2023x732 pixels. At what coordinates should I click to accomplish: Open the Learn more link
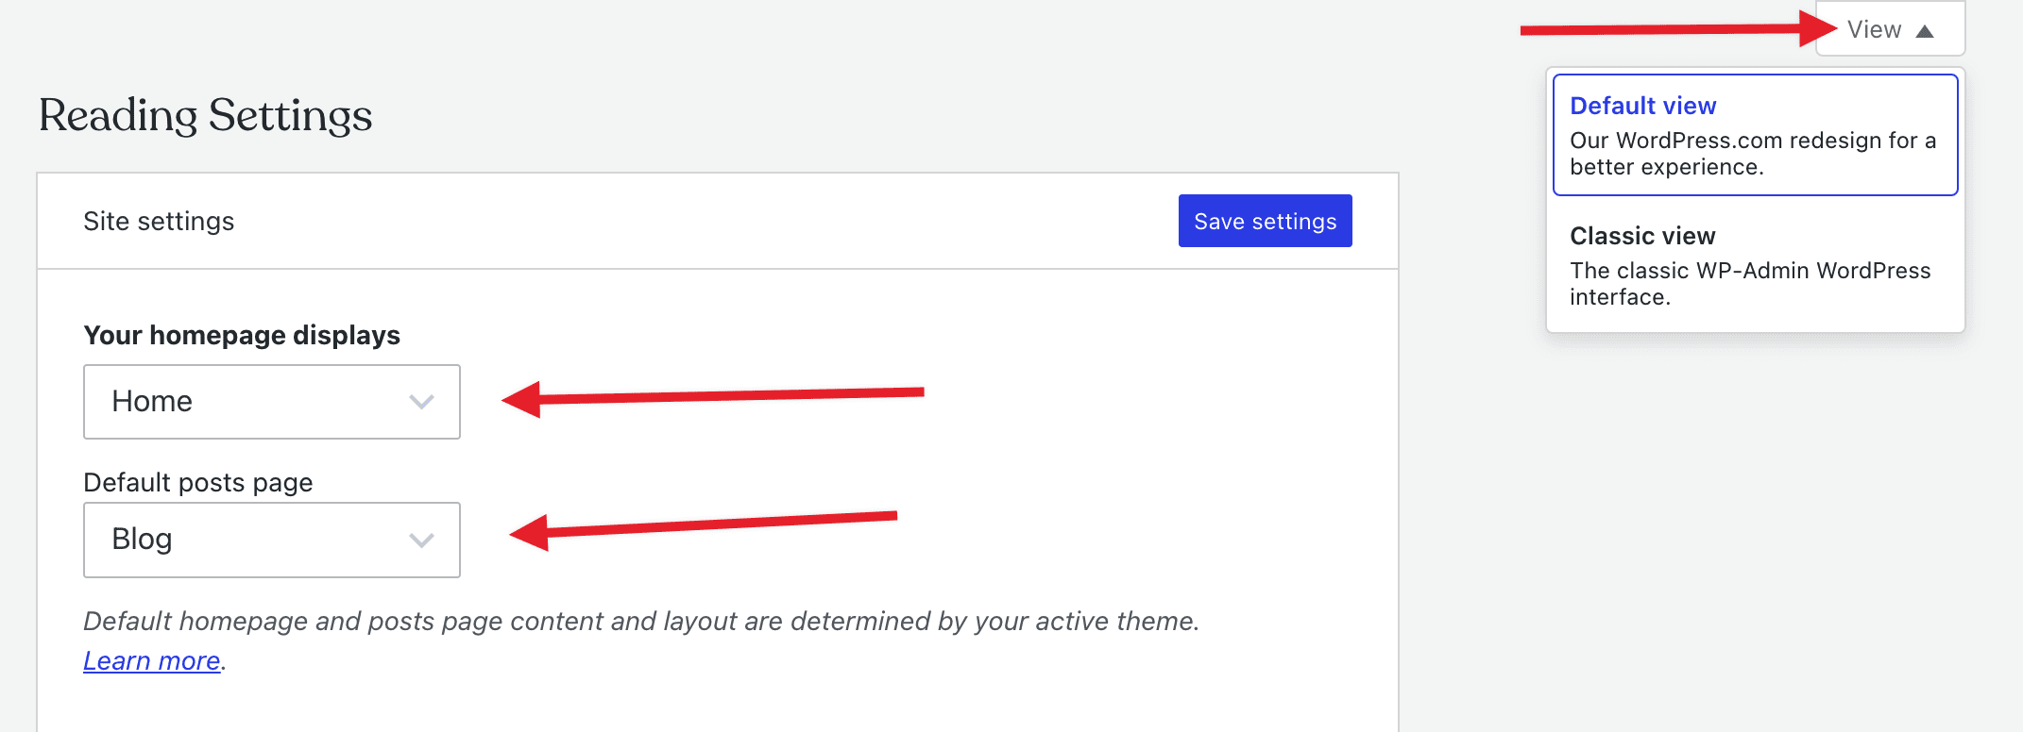151,660
